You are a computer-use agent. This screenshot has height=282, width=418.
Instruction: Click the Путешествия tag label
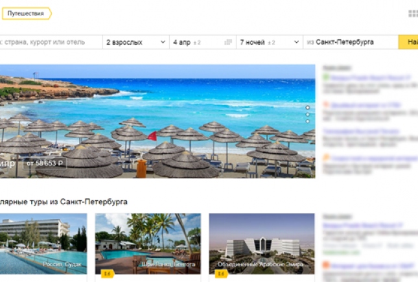coord(27,14)
